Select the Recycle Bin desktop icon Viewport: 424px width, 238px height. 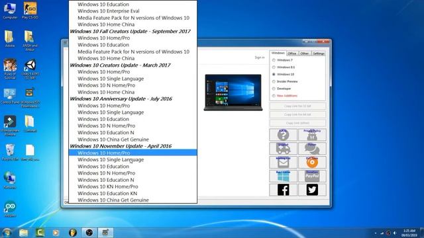pyautogui.click(x=10, y=152)
